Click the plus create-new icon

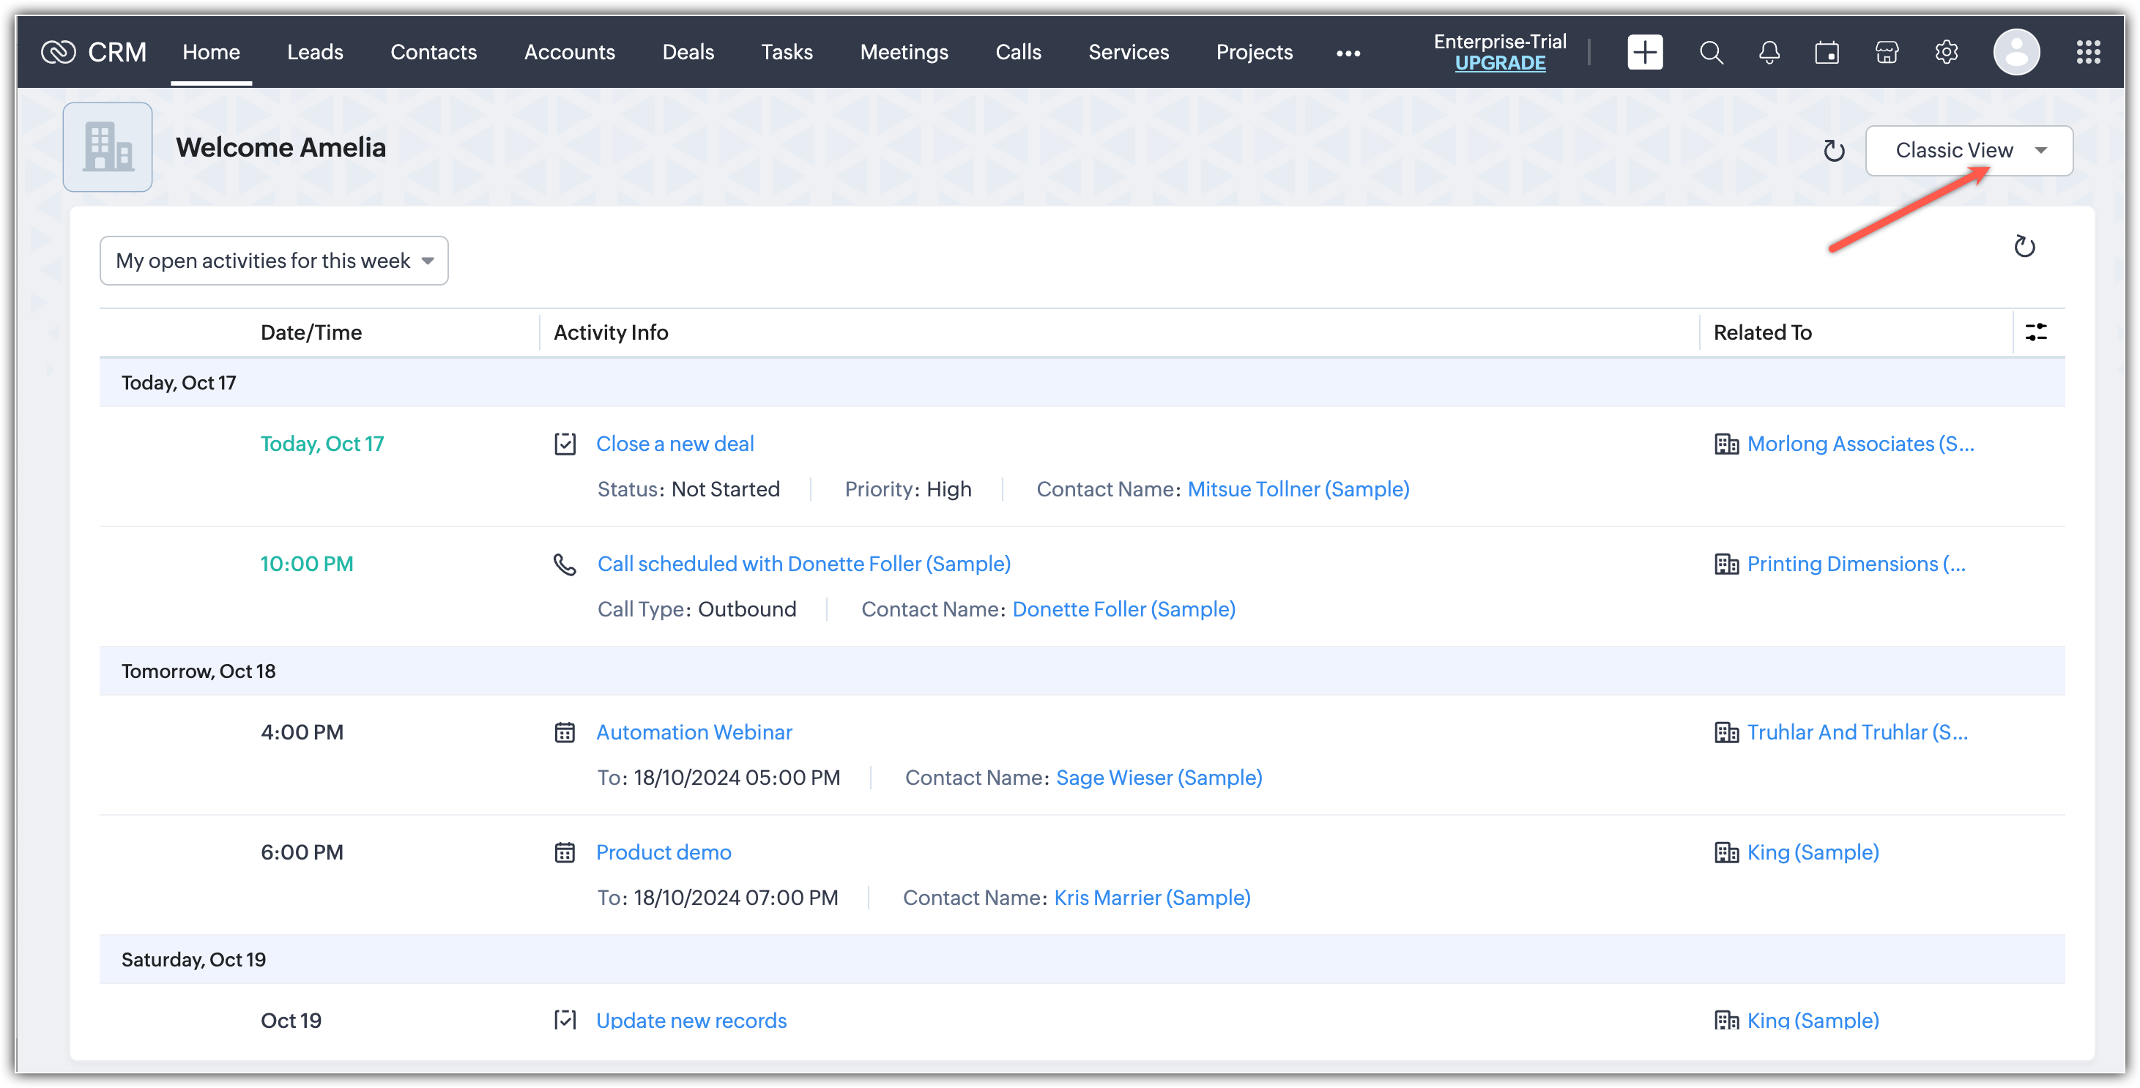[x=1644, y=52]
